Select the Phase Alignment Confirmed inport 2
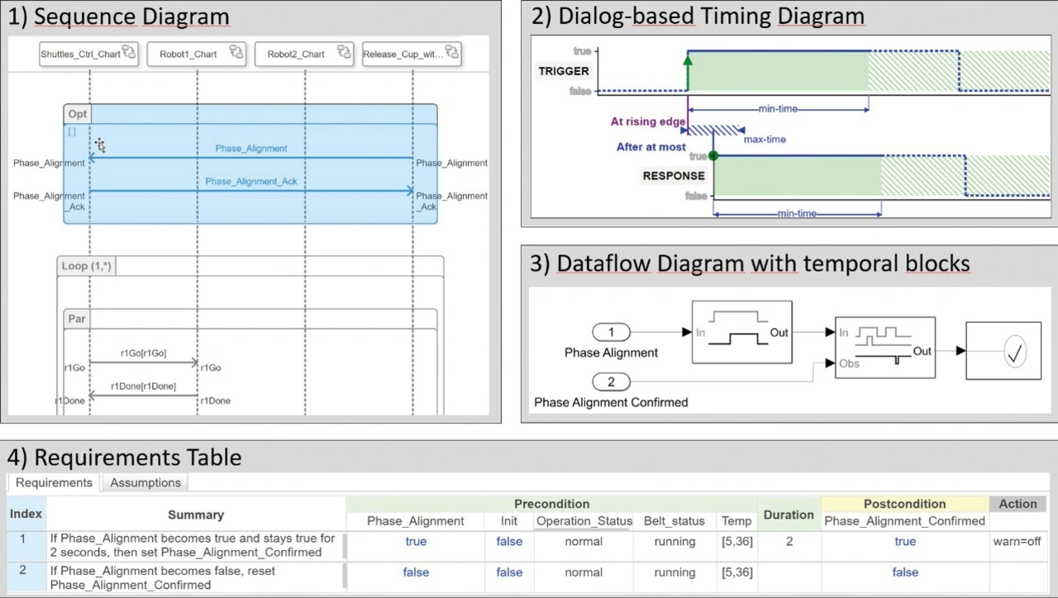 (612, 382)
